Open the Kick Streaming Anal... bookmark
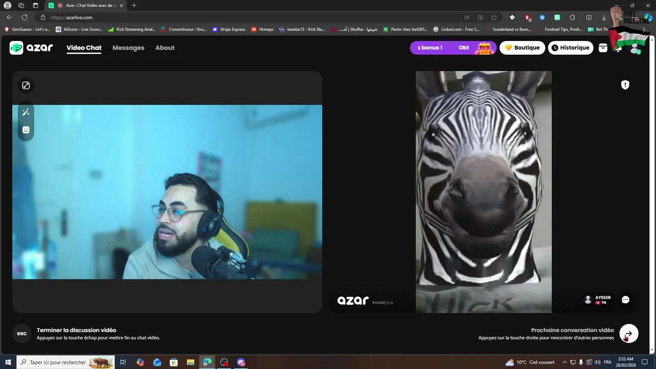The image size is (656, 369). (132, 29)
